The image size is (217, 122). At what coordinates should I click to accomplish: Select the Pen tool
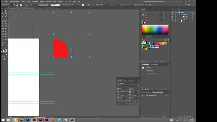coord(3,16)
